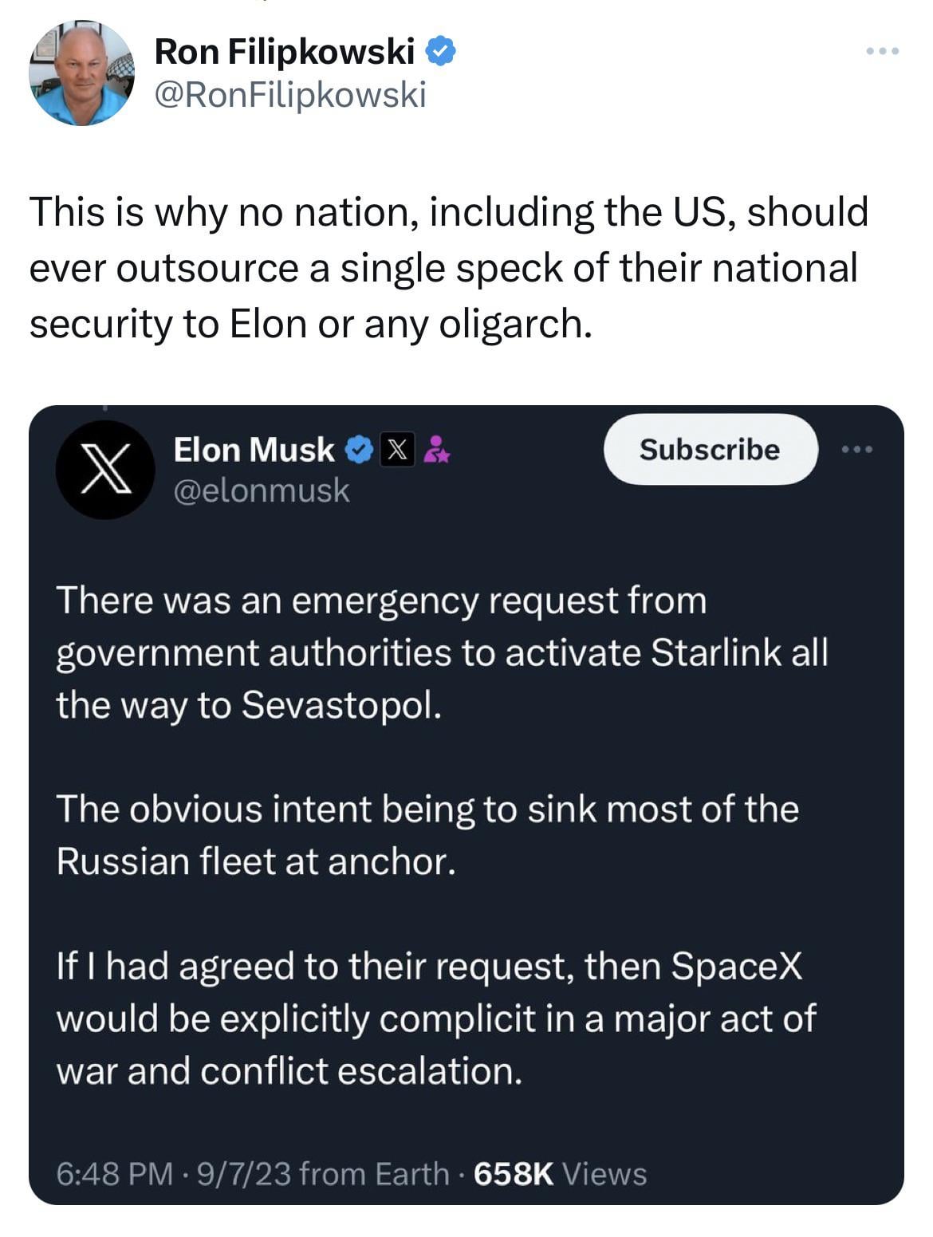
Task: Open the @RonFilipkowski handle link
Action: pyautogui.click(x=289, y=96)
